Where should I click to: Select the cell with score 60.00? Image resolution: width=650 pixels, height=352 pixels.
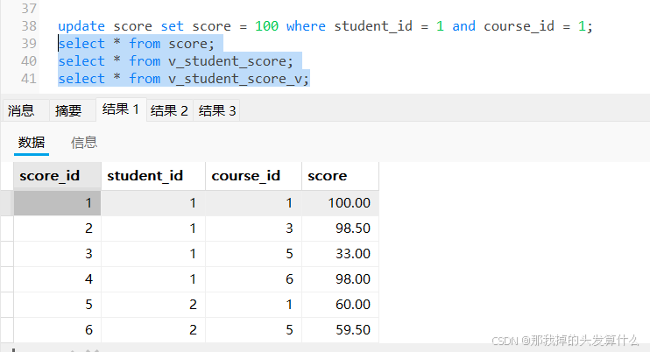click(x=341, y=305)
